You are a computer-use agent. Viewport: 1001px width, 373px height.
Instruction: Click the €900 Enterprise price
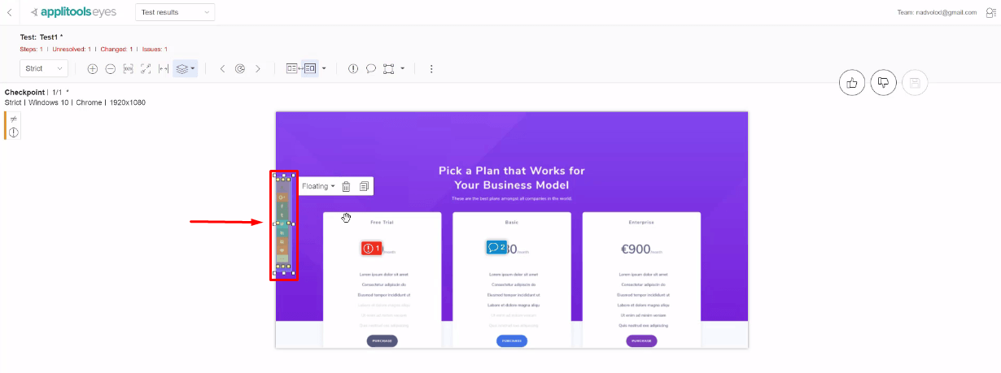point(637,249)
